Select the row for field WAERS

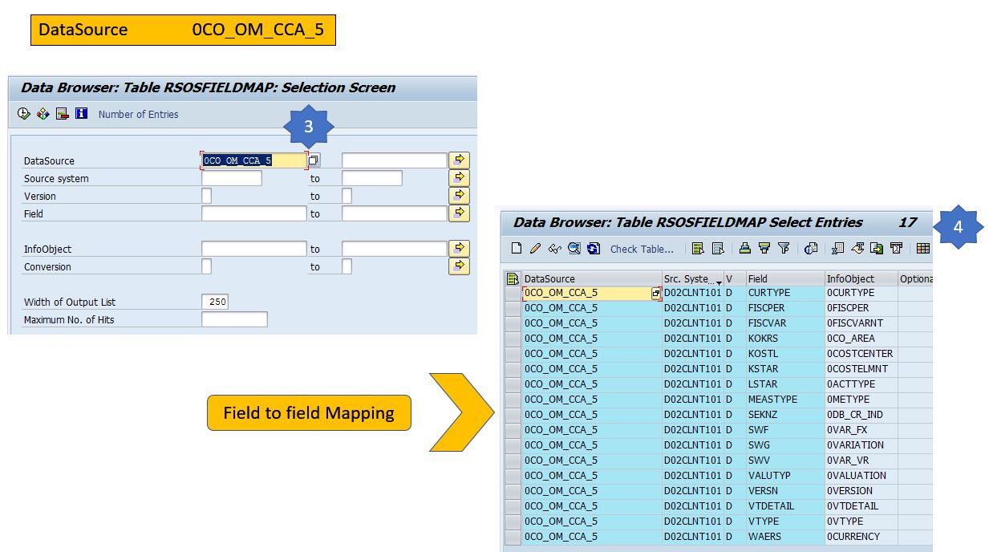click(513, 537)
